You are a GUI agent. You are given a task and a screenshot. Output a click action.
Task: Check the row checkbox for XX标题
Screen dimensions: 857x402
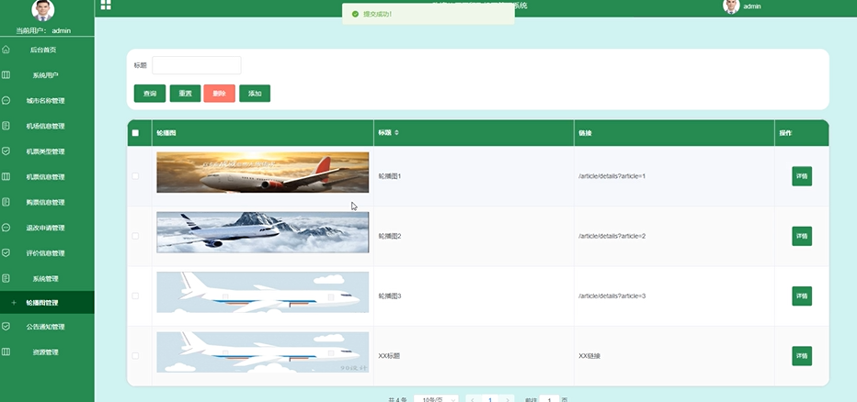coord(135,355)
